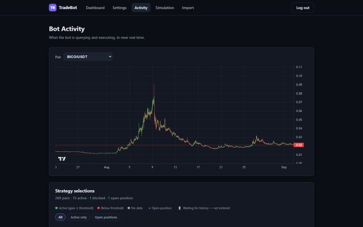Filter by Active only
Screen dimensions: 363x227
(x=79, y=217)
